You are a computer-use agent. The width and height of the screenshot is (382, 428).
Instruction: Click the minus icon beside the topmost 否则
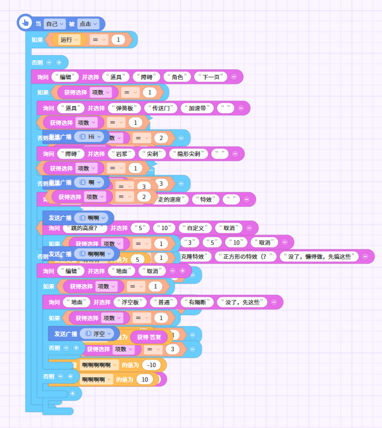49,63
